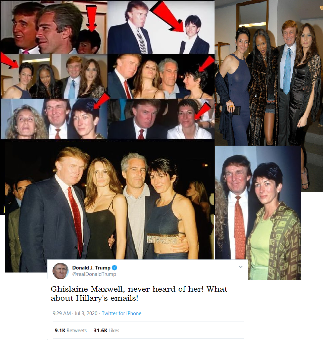Image resolution: width=323 pixels, height=344 pixels.
Task: Click the tweet author's profile avatar
Action: pos(60,271)
